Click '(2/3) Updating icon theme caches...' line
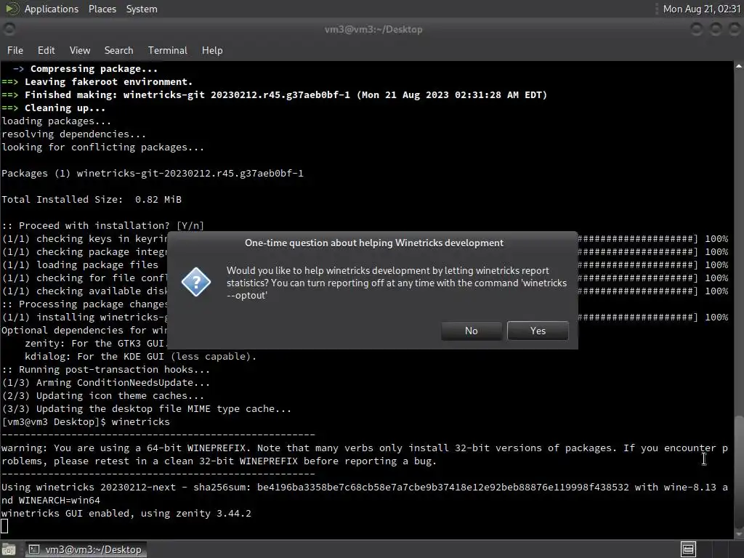The image size is (744, 558). pyautogui.click(x=103, y=396)
